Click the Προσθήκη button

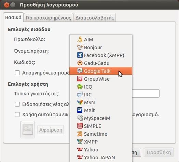(159, 152)
